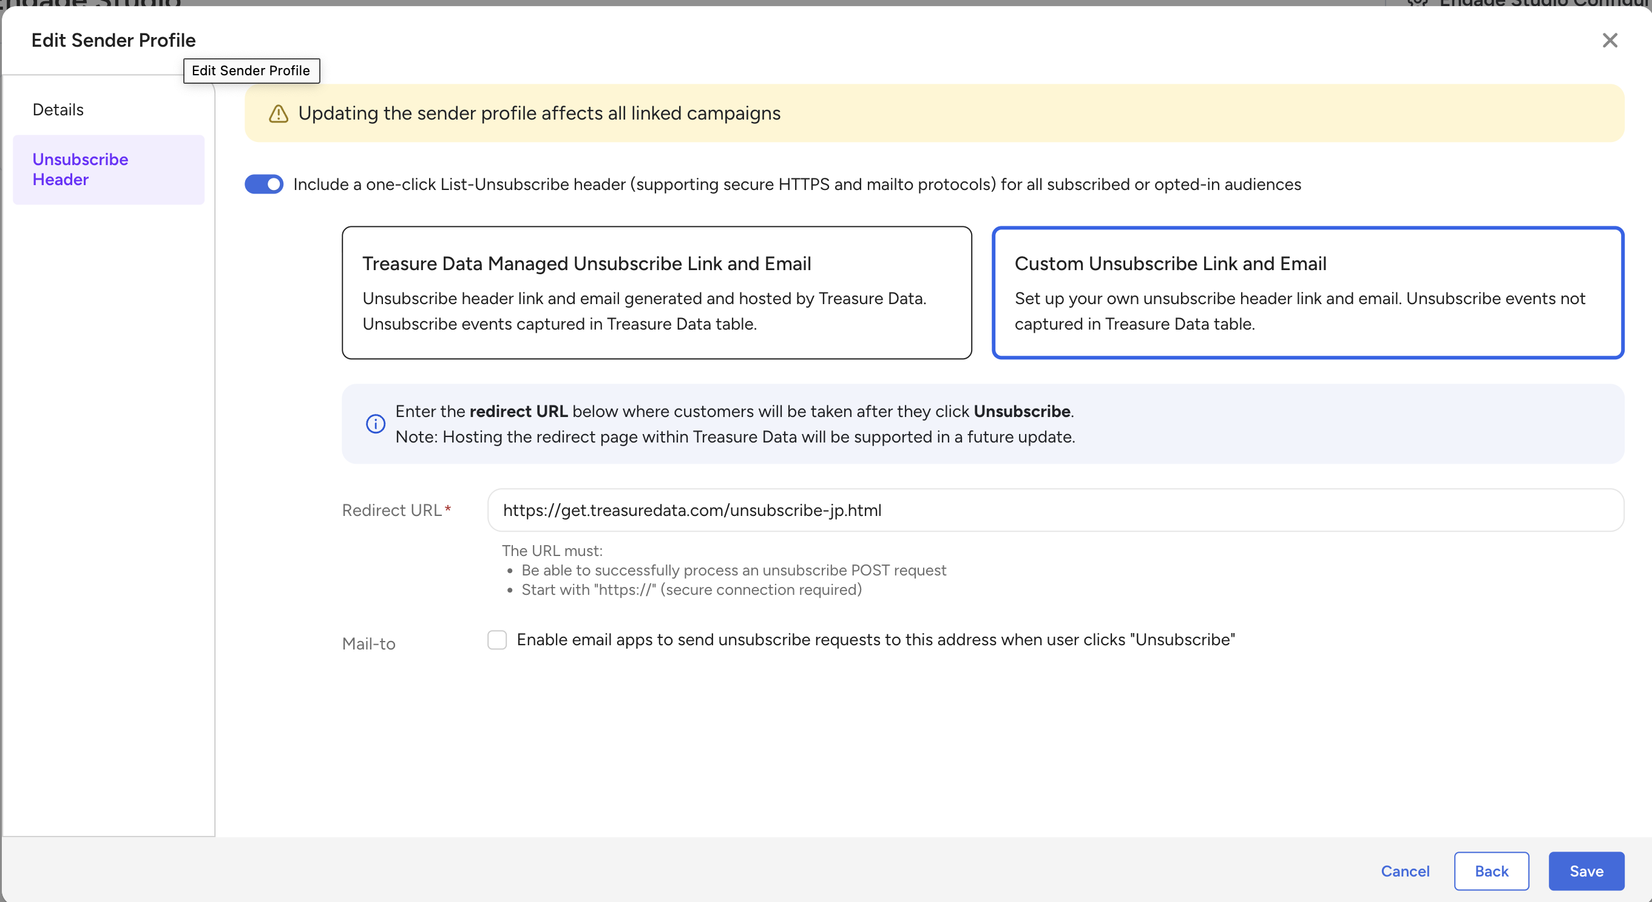Click the blue info circle icon
The width and height of the screenshot is (1652, 902).
[375, 424]
